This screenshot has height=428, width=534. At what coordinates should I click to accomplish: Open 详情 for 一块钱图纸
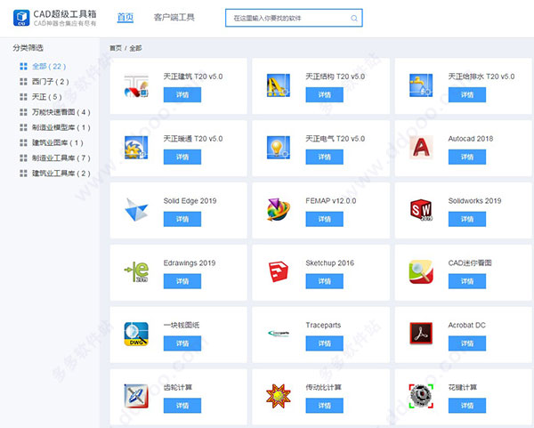coord(182,343)
